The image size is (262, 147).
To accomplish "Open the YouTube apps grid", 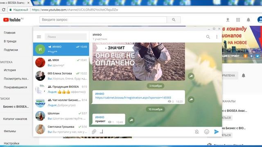I will [x=238, y=20].
